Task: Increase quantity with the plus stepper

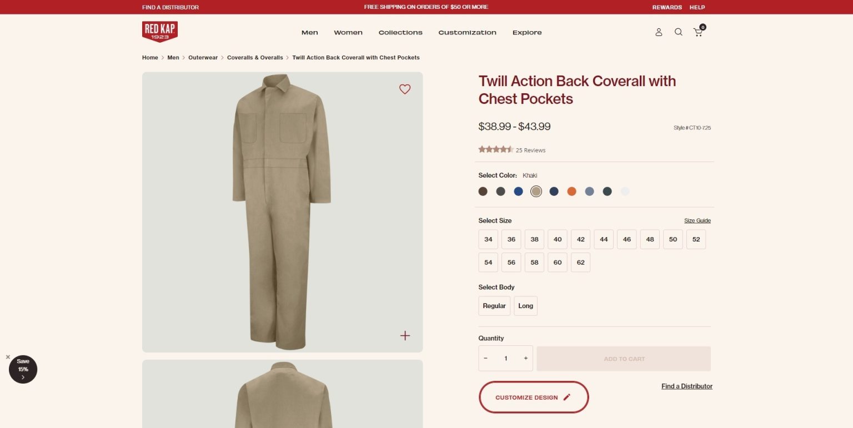Action: [x=525, y=358]
